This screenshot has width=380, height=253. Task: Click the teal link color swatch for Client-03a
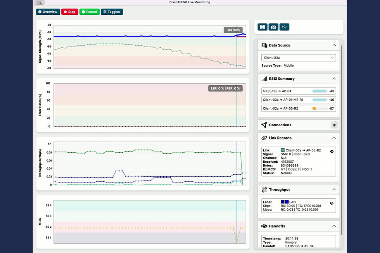[283, 150]
